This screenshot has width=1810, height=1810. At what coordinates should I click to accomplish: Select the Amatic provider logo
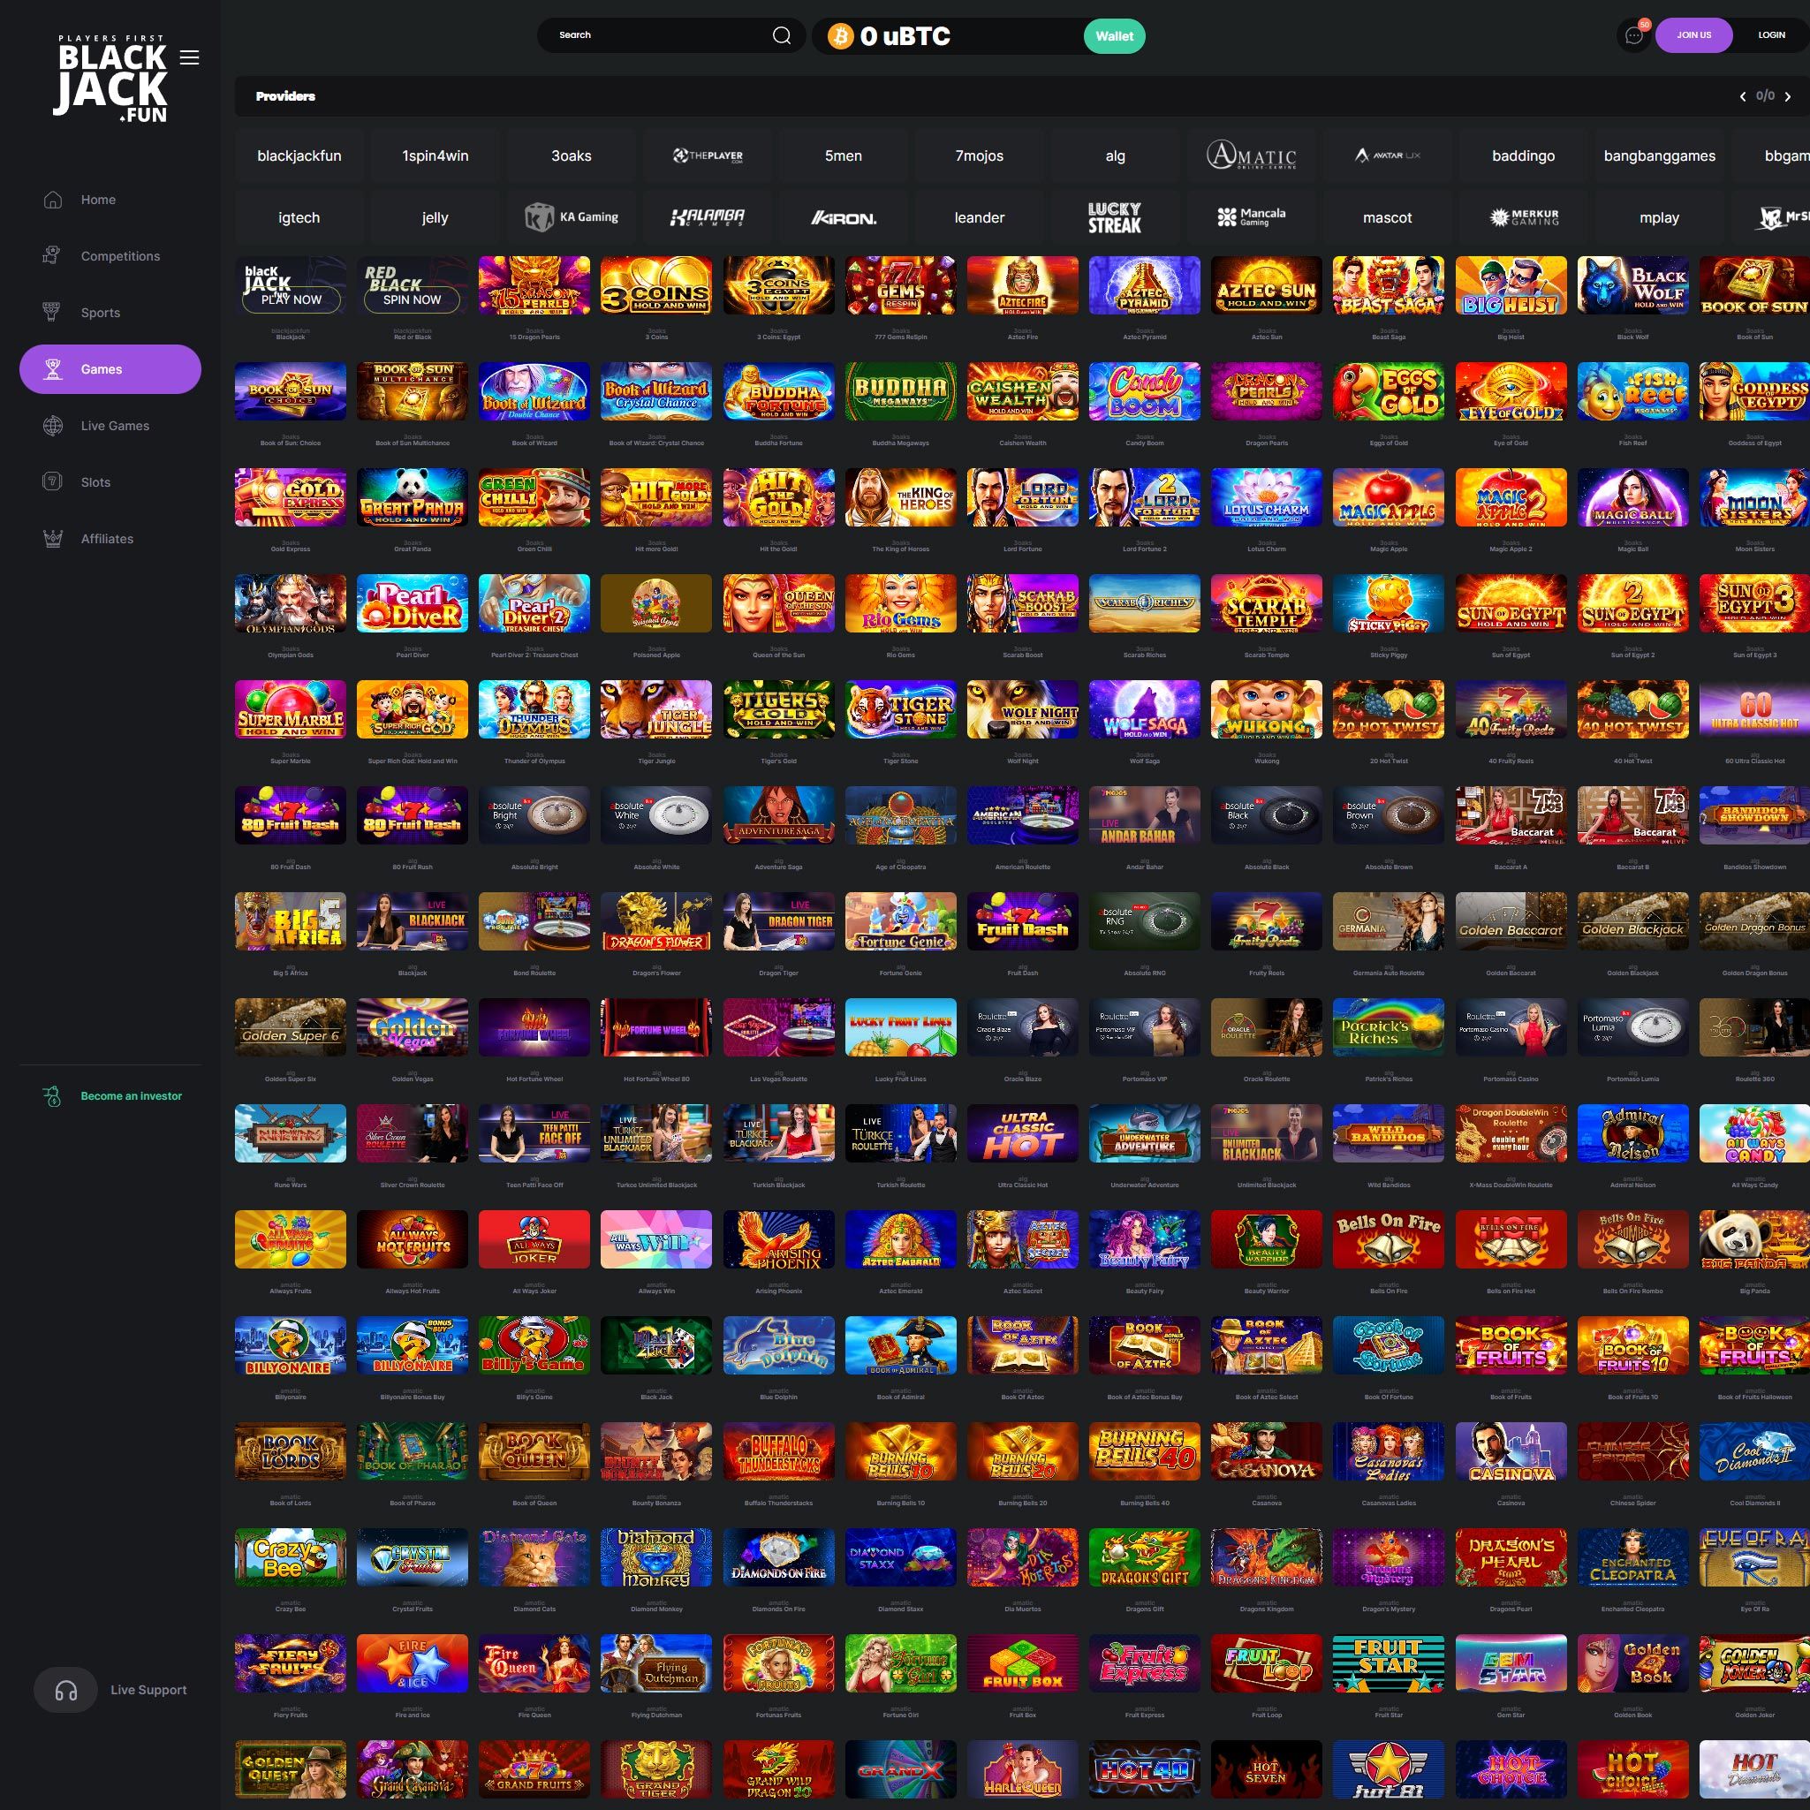[1251, 155]
